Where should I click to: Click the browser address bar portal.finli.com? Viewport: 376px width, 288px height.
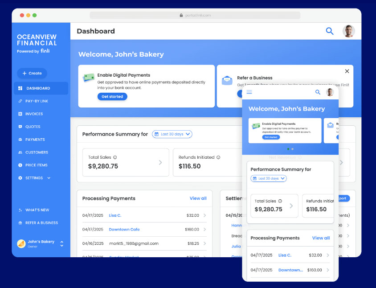pos(195,15)
